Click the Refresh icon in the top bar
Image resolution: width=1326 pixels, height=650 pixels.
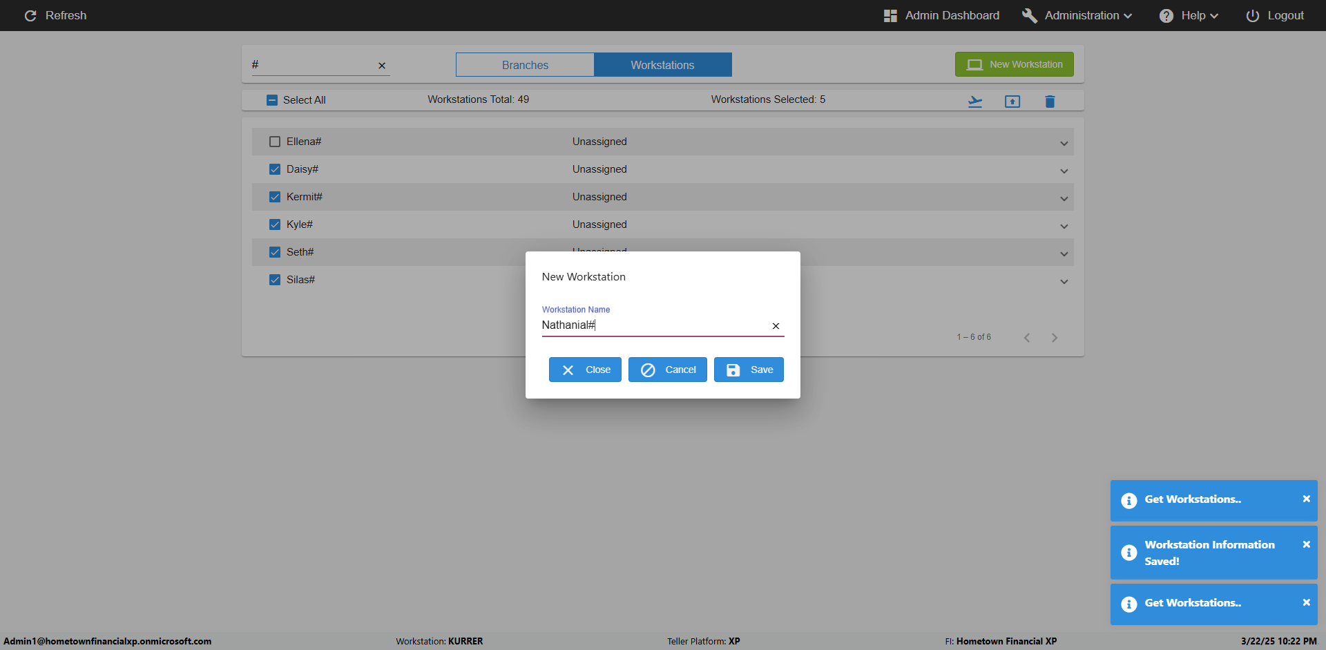click(x=30, y=15)
